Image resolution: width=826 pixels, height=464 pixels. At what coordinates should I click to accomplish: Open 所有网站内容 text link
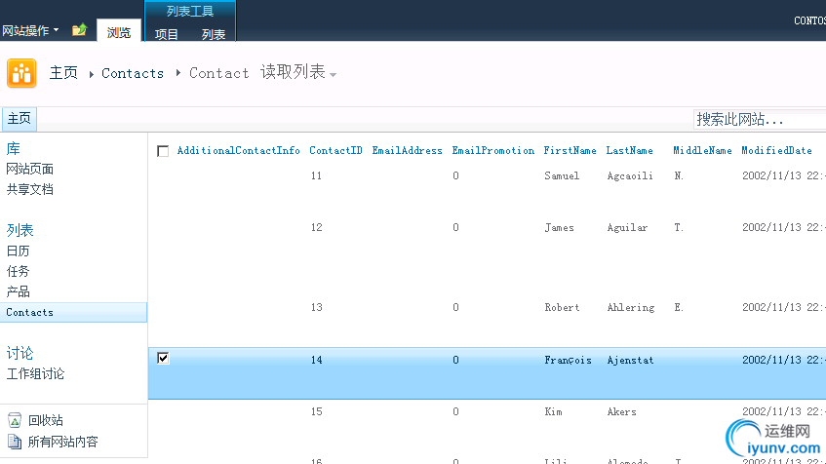[x=63, y=442]
